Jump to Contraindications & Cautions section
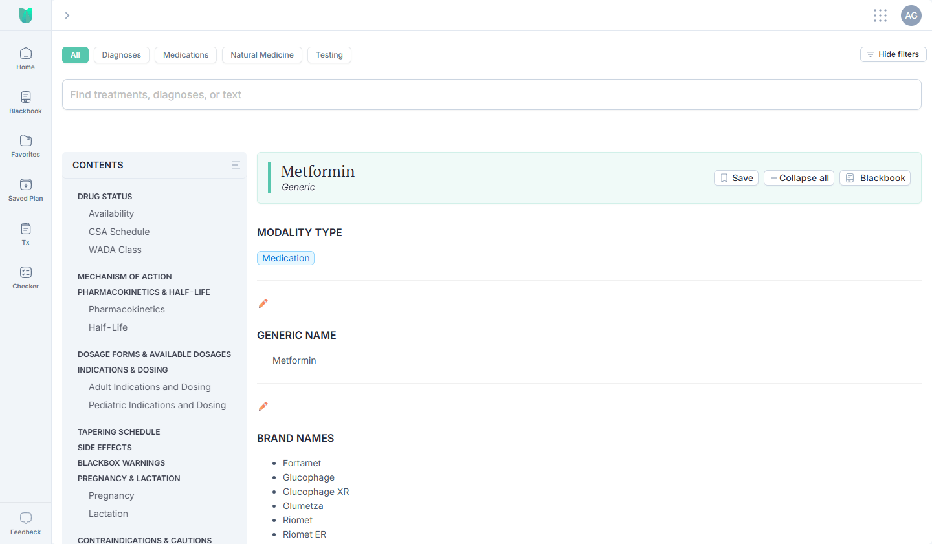The height and width of the screenshot is (544, 932). point(145,540)
